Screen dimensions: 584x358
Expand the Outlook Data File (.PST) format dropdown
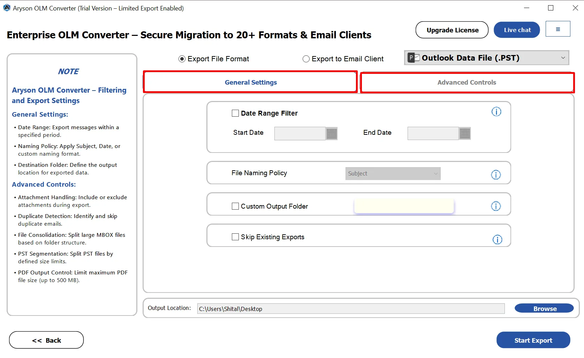[x=486, y=58]
